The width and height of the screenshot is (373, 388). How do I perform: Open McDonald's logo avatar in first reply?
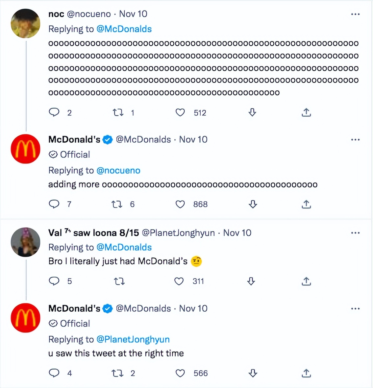[25, 149]
